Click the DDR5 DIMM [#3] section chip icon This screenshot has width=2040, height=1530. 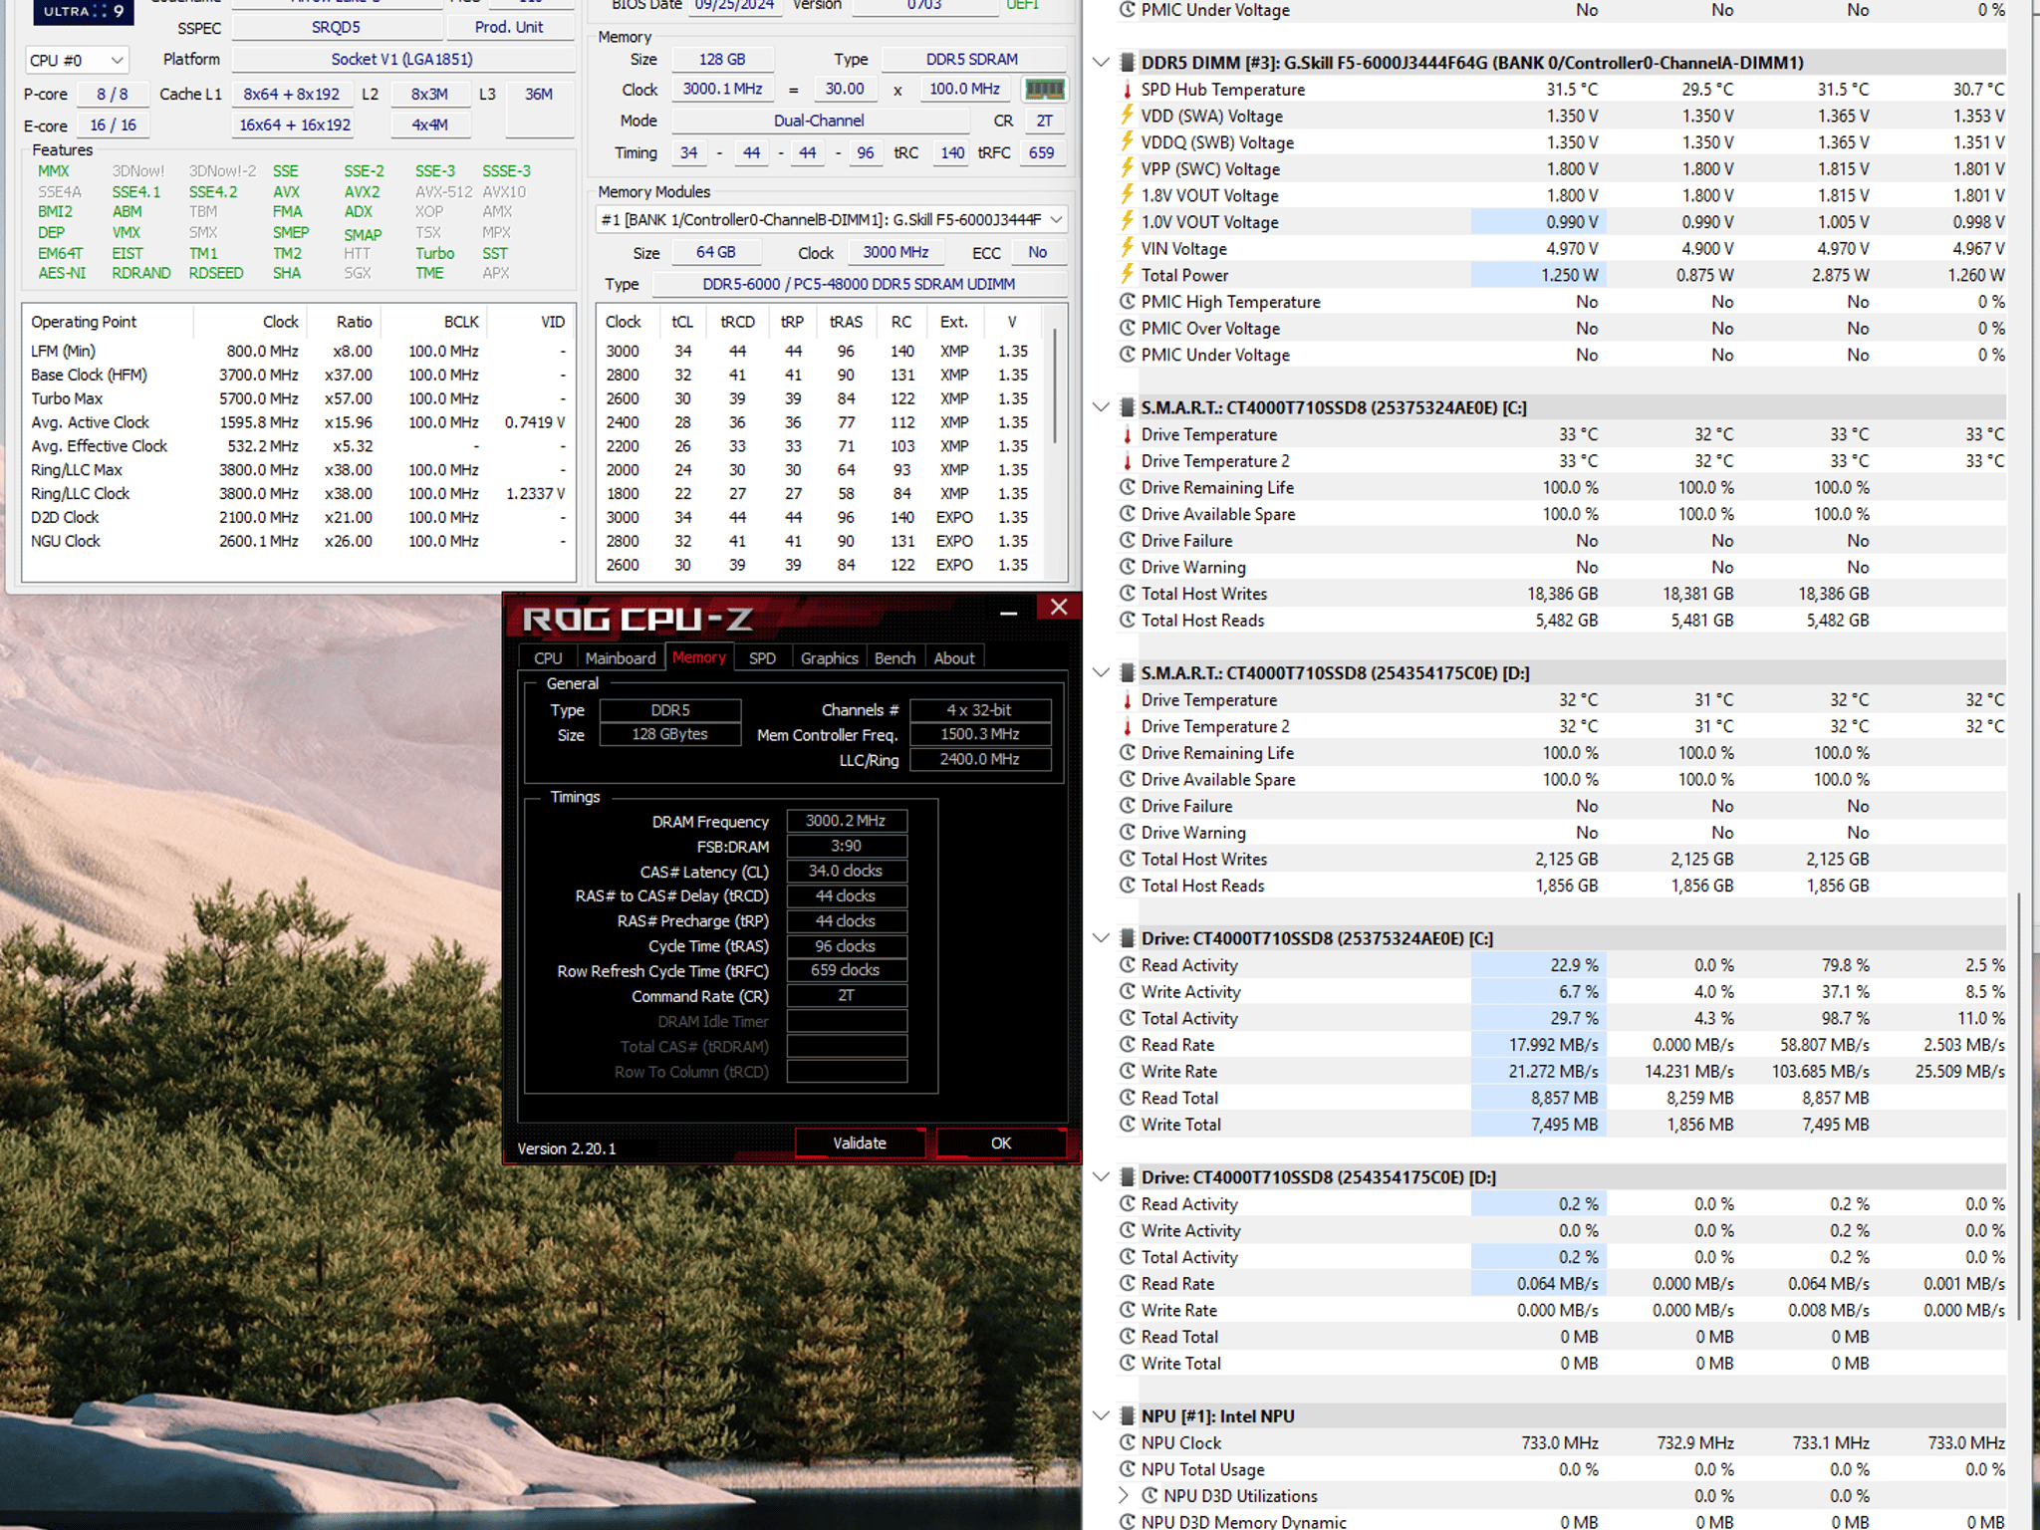tap(1127, 63)
